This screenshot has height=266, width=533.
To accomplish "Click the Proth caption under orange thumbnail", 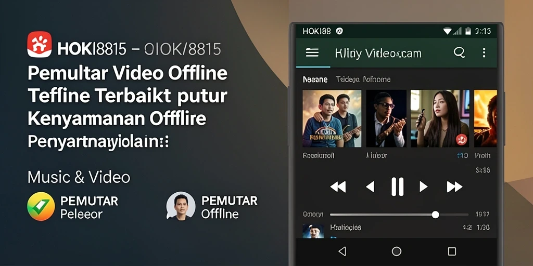I will point(483,155).
